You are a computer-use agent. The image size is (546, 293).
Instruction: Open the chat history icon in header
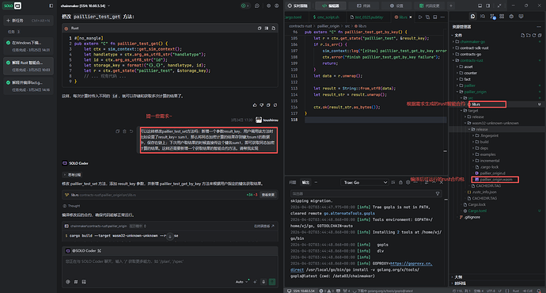click(257, 6)
